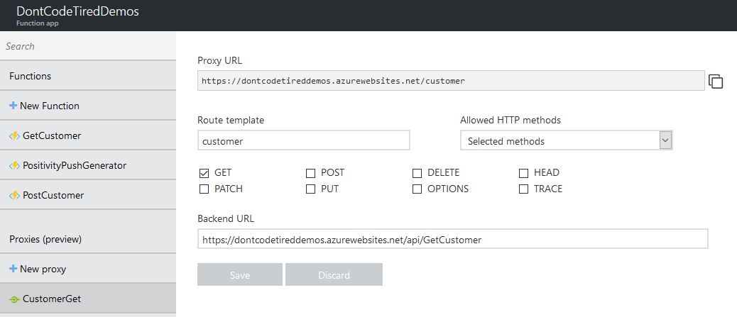
Task: Click the 'Route template' label
Action: tap(231, 121)
